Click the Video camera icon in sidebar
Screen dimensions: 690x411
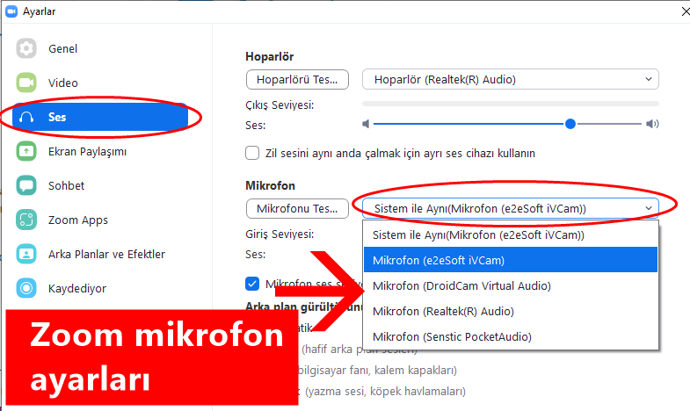[26, 83]
